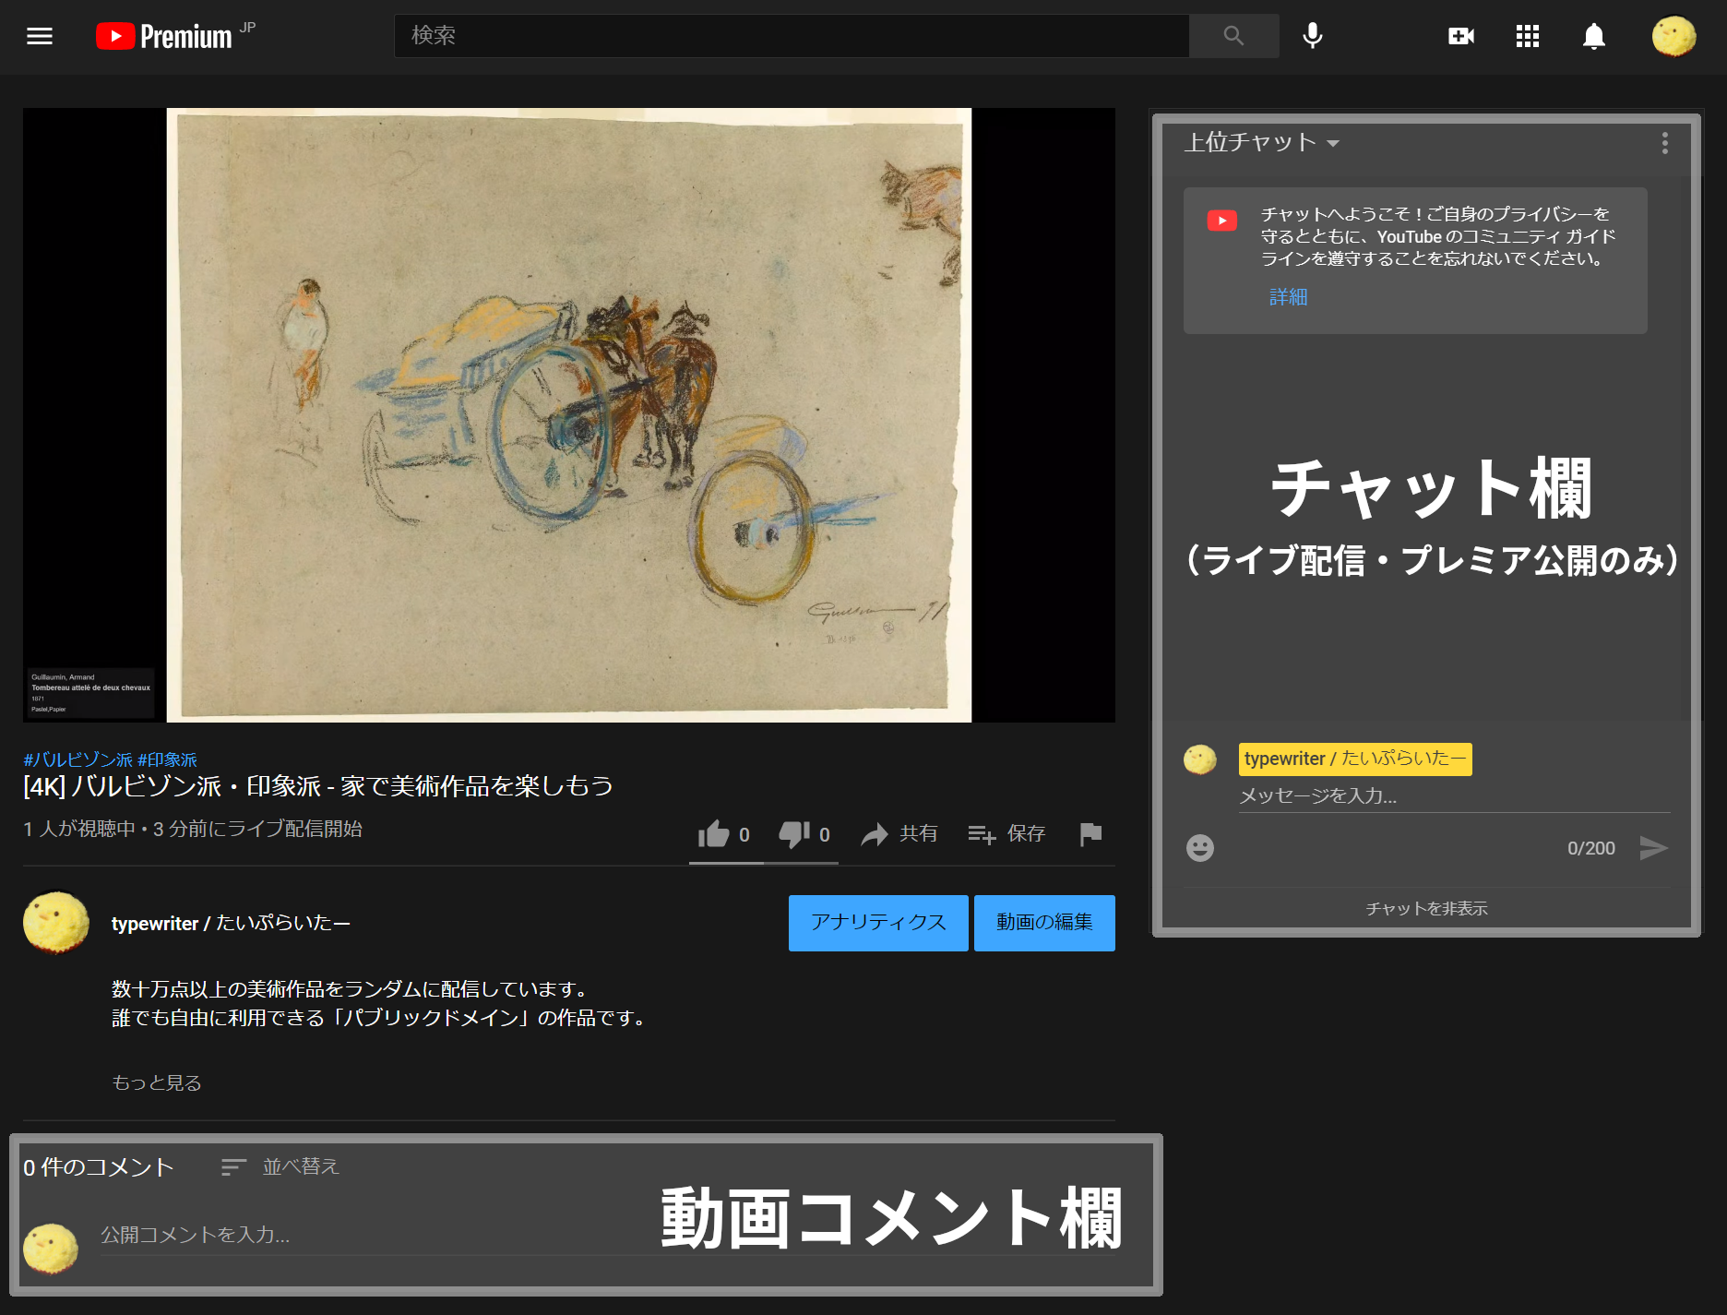The image size is (1727, 1315).
Task: Click yellow typewriter chat name badge
Action: point(1355,759)
